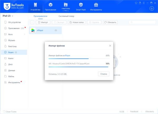Cancel the import with Отмена
Image resolution: width=158 pixels, height=114 pixels.
click(x=103, y=74)
